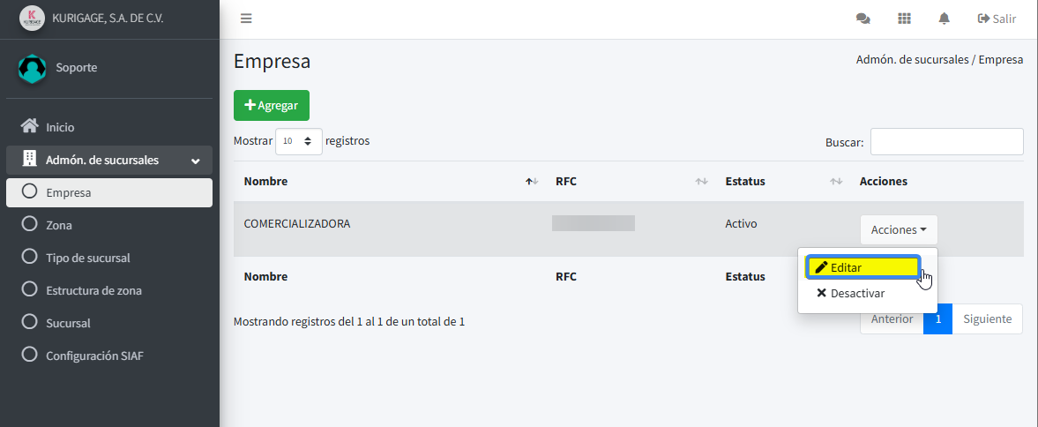Screen dimensions: 1038x427
Task: Select Tipo de sucursal sidebar option
Action: click(87, 258)
